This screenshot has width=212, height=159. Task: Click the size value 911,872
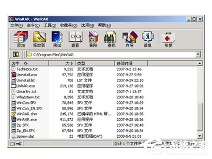(x=67, y=120)
